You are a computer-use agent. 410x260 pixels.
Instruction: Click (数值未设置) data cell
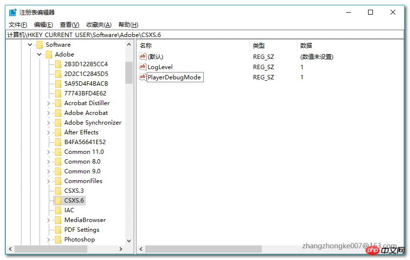click(317, 56)
